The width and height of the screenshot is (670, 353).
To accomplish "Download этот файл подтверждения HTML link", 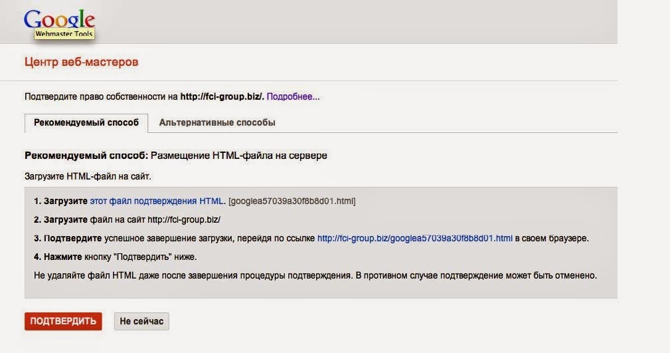I will click(157, 201).
